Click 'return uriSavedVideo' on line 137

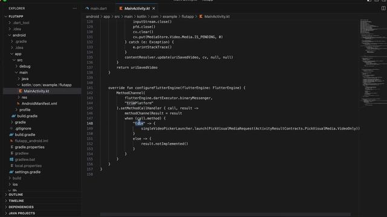[137, 68]
